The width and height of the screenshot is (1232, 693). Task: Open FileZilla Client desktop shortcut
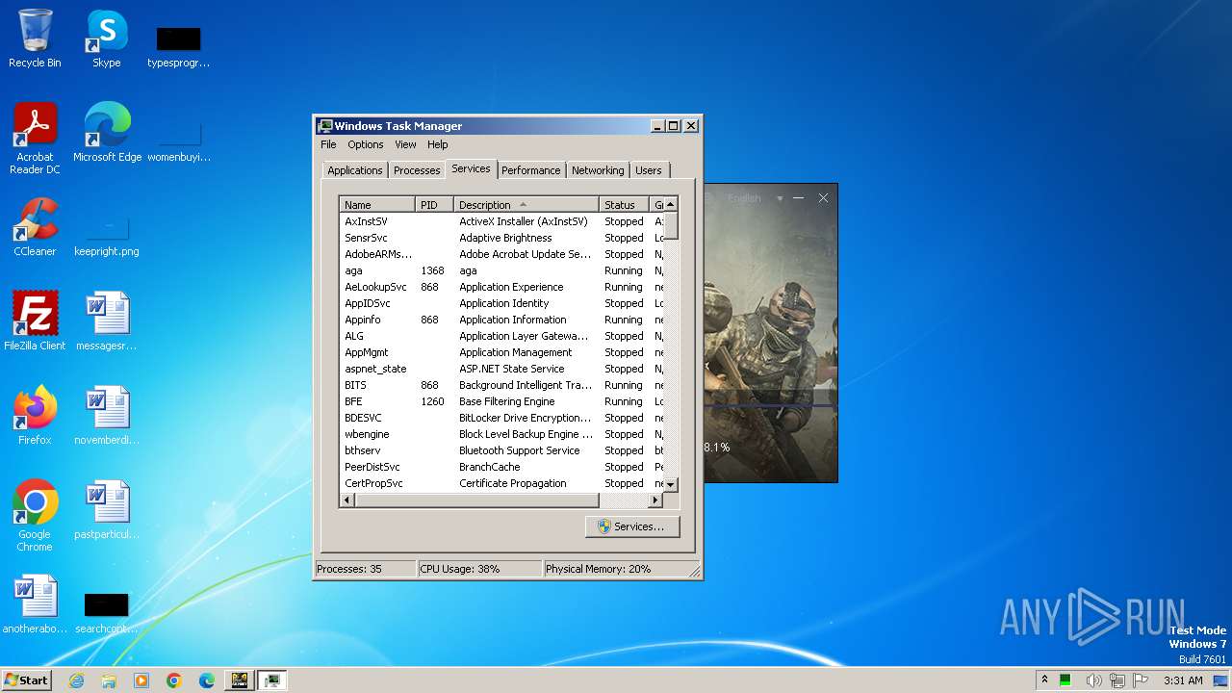click(35, 321)
